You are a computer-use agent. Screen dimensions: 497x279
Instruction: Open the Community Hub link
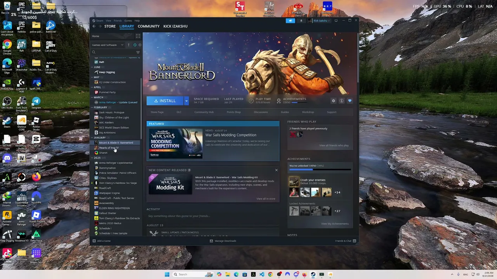(x=204, y=112)
